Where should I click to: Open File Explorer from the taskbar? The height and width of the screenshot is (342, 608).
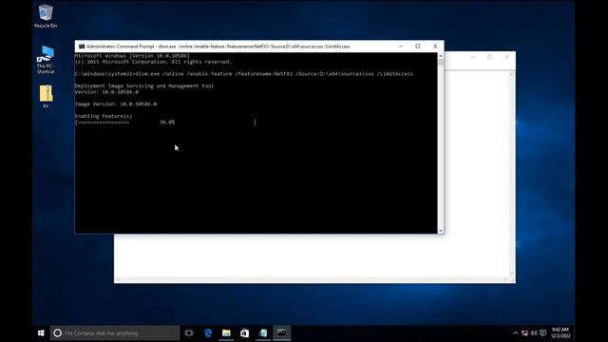point(226,333)
